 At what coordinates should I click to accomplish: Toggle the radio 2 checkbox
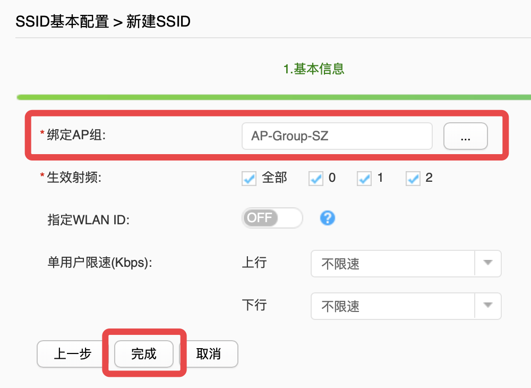point(413,179)
